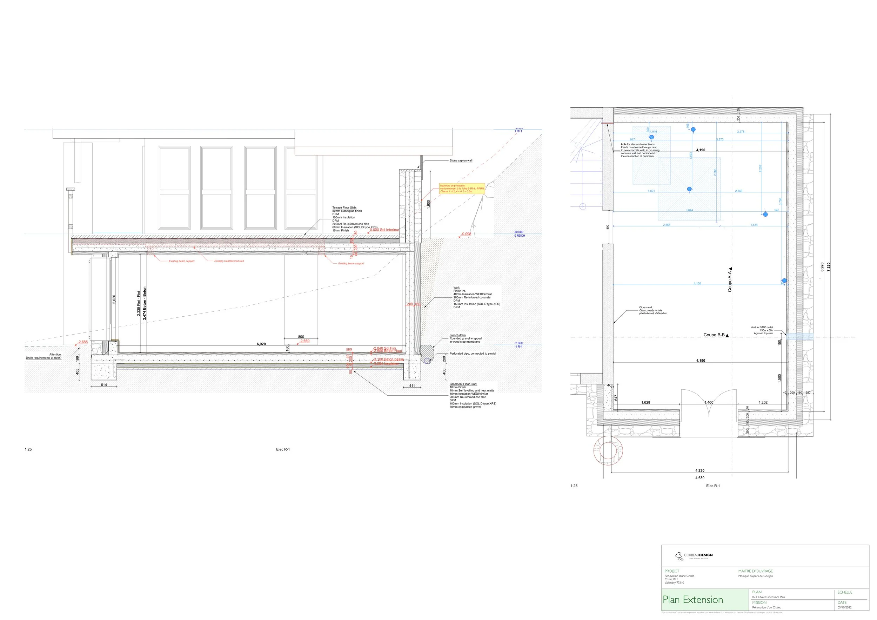Click the 05/10/2022 date field in the title block
This screenshot has width=877, height=620.
844,607
